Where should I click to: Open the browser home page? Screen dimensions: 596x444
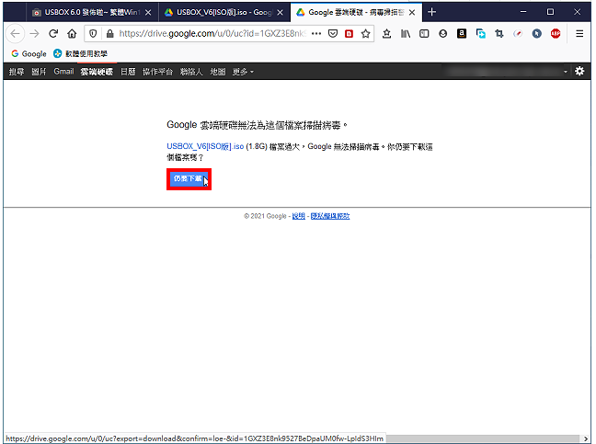pyautogui.click(x=72, y=34)
